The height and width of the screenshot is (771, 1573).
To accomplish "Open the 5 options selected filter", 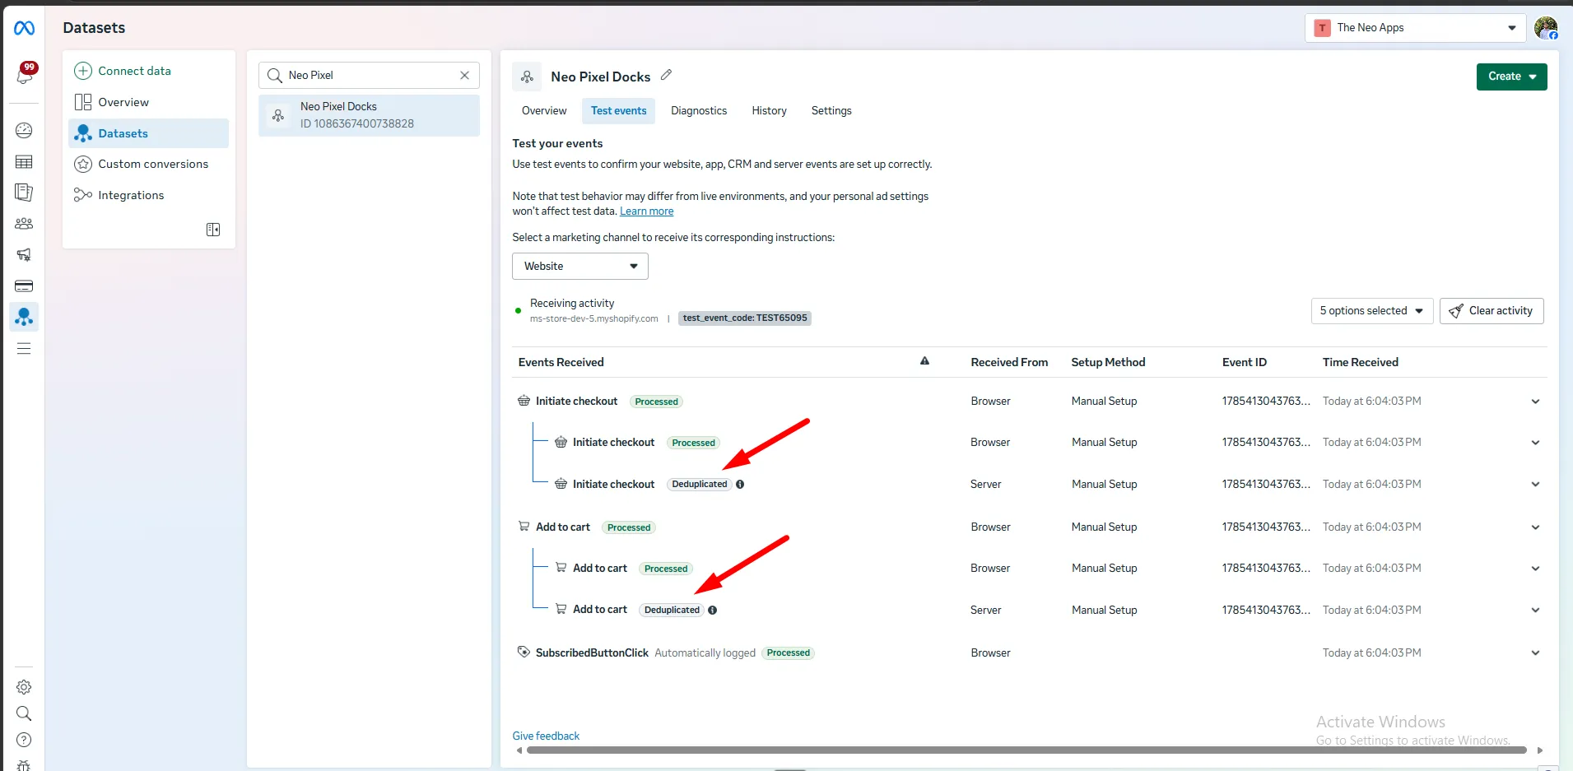I will point(1372,311).
